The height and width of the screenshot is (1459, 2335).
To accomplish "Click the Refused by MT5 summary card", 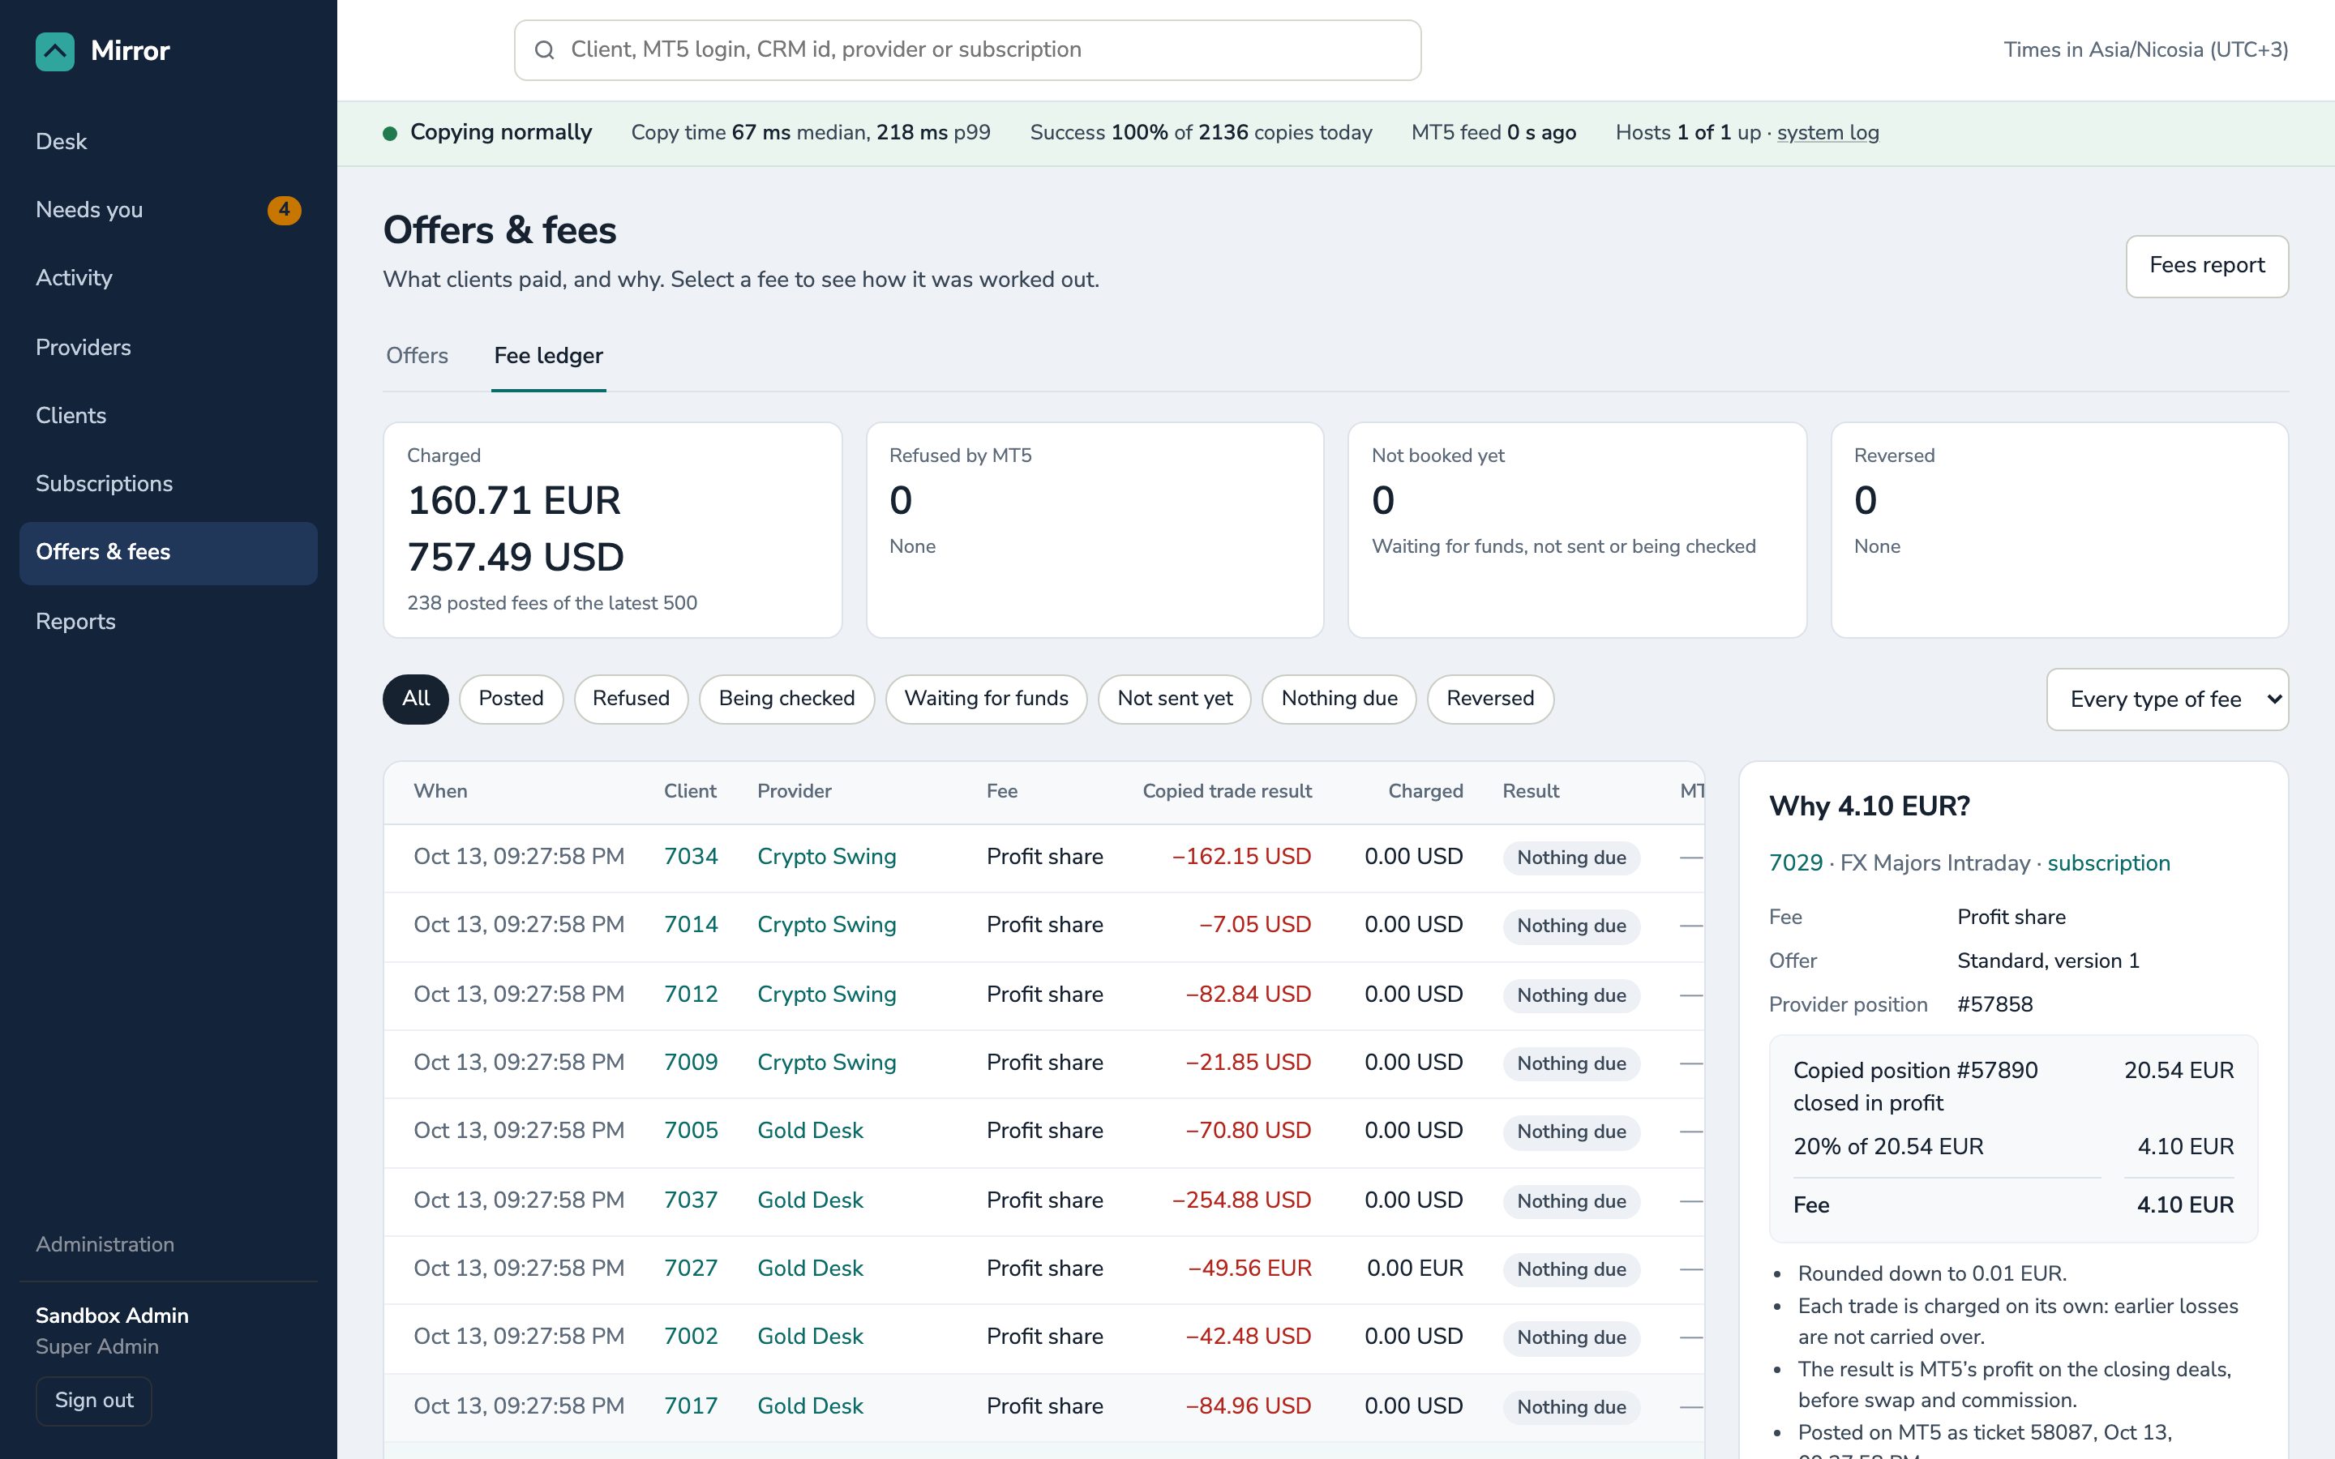I will pos(1095,530).
